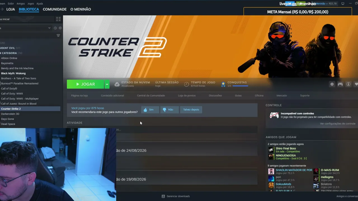Switch to BIBLIOTECA tab
The width and height of the screenshot is (358, 201).
(x=29, y=9)
